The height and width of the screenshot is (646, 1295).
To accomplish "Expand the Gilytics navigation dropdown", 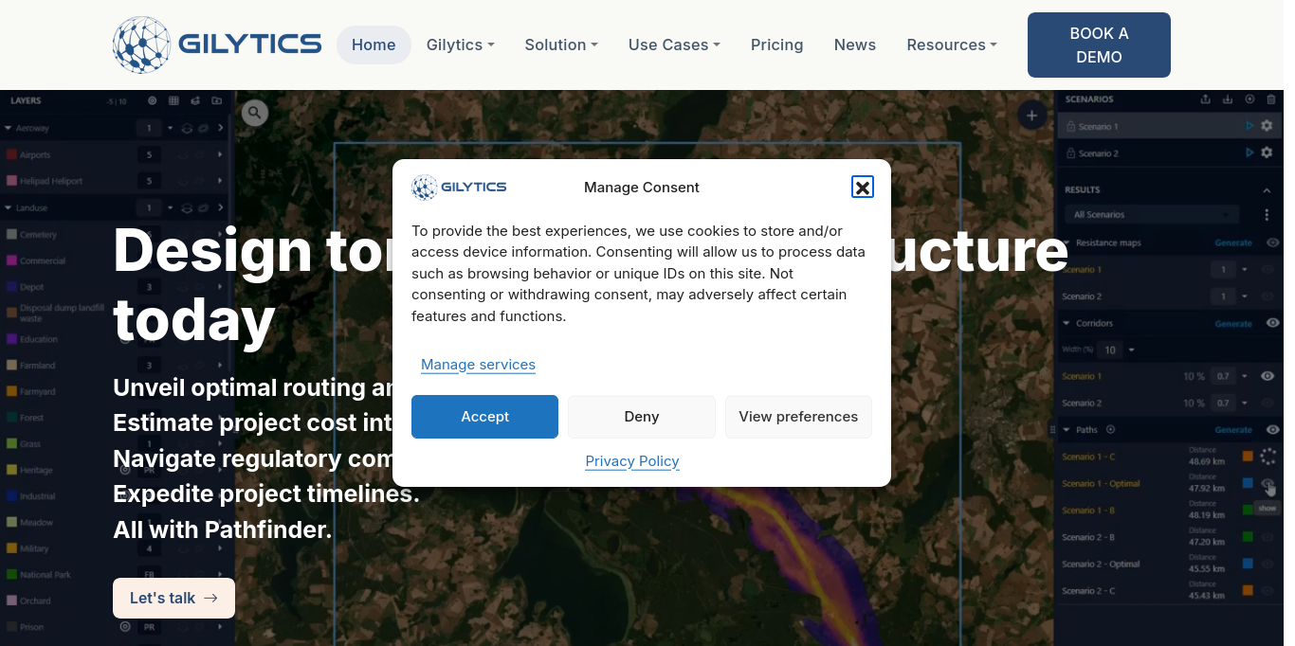I will [x=460, y=45].
